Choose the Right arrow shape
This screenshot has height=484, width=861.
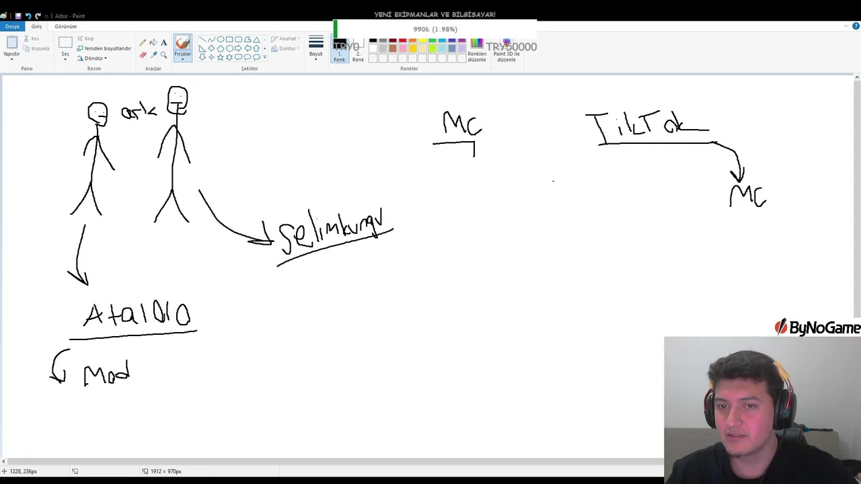point(238,48)
